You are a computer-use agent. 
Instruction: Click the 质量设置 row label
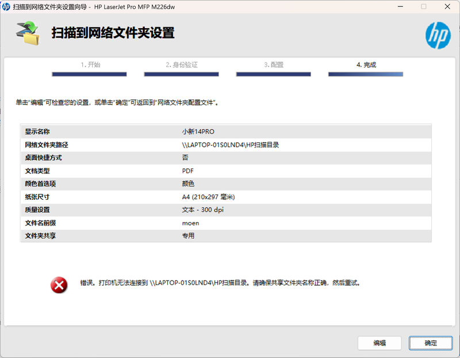(x=37, y=210)
